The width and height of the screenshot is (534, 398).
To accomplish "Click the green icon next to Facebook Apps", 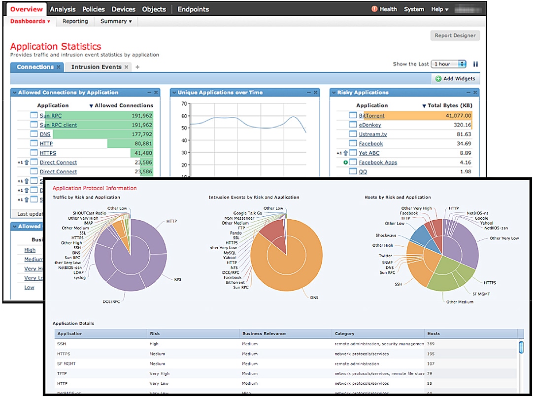I will (346, 163).
